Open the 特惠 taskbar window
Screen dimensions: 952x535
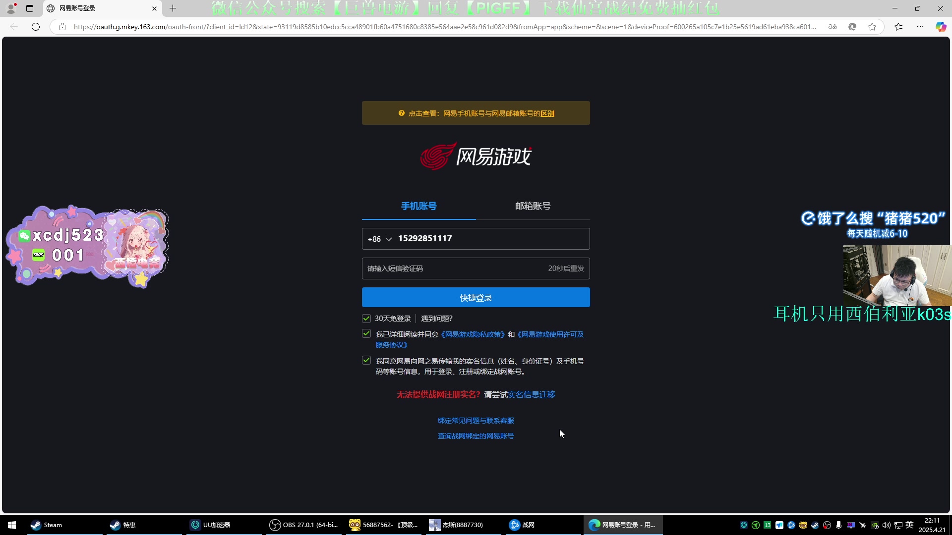[x=144, y=525]
